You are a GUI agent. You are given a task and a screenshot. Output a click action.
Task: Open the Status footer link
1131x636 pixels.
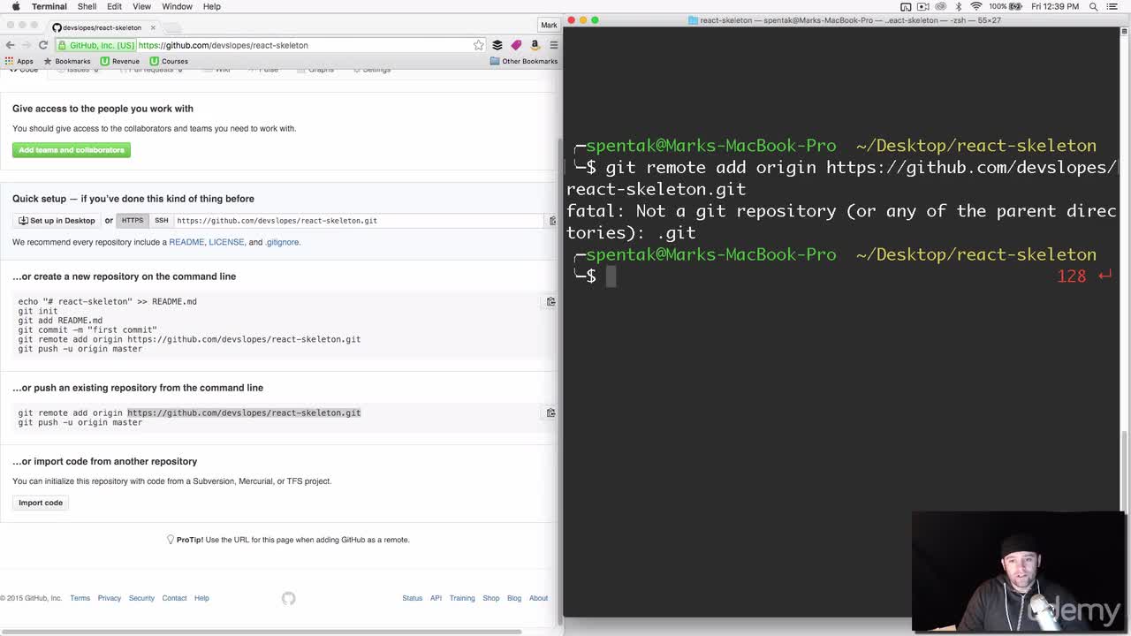point(413,598)
